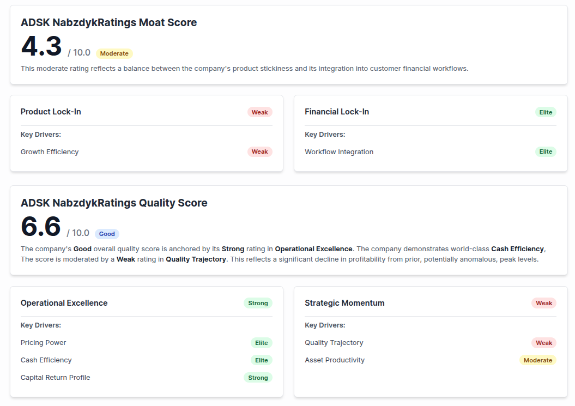Click the Elite badge in Financial Lock-In header
The width and height of the screenshot is (575, 406).
coord(546,112)
